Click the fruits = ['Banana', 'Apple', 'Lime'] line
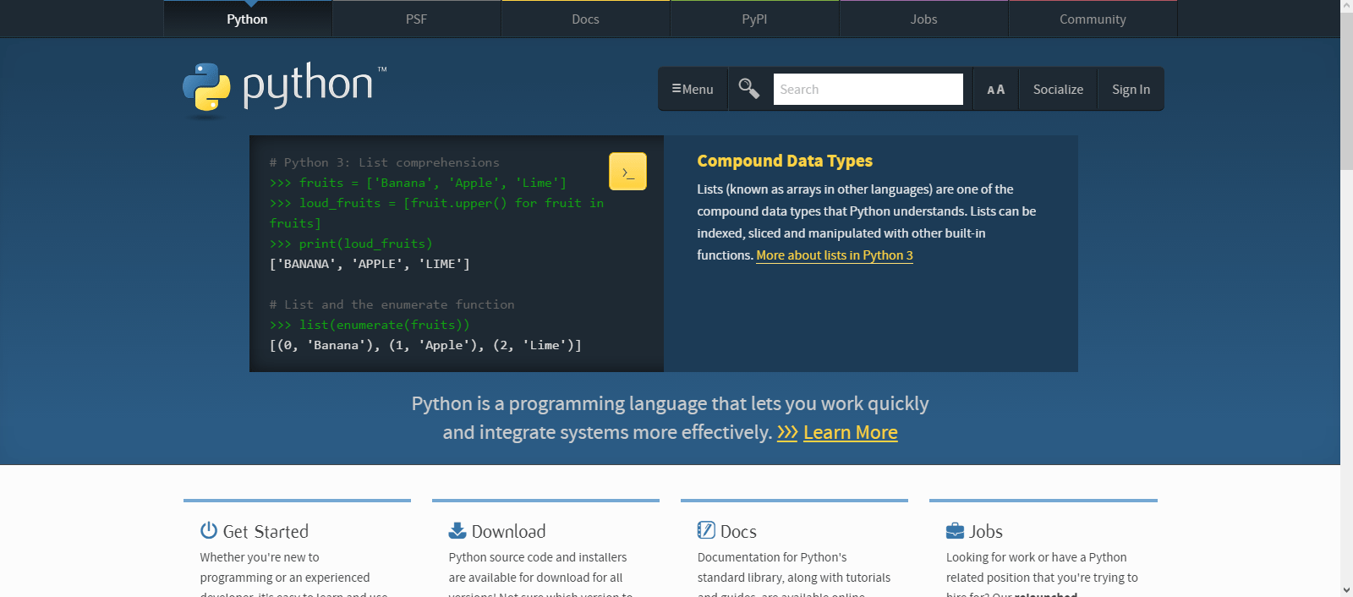The width and height of the screenshot is (1353, 597). point(418,183)
